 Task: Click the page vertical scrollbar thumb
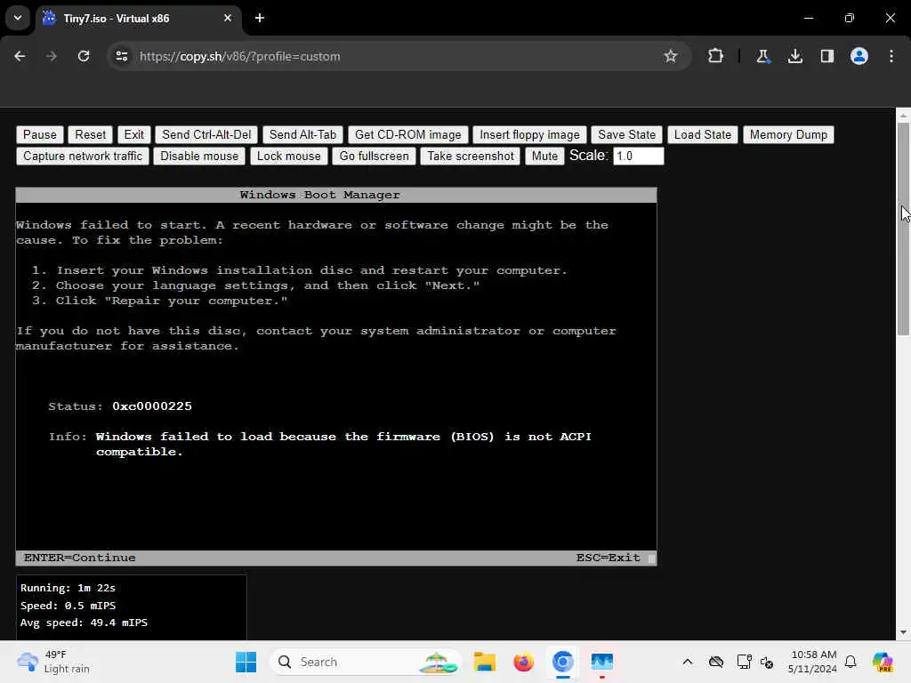click(902, 229)
